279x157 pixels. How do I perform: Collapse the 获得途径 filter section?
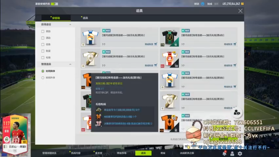point(70,24)
